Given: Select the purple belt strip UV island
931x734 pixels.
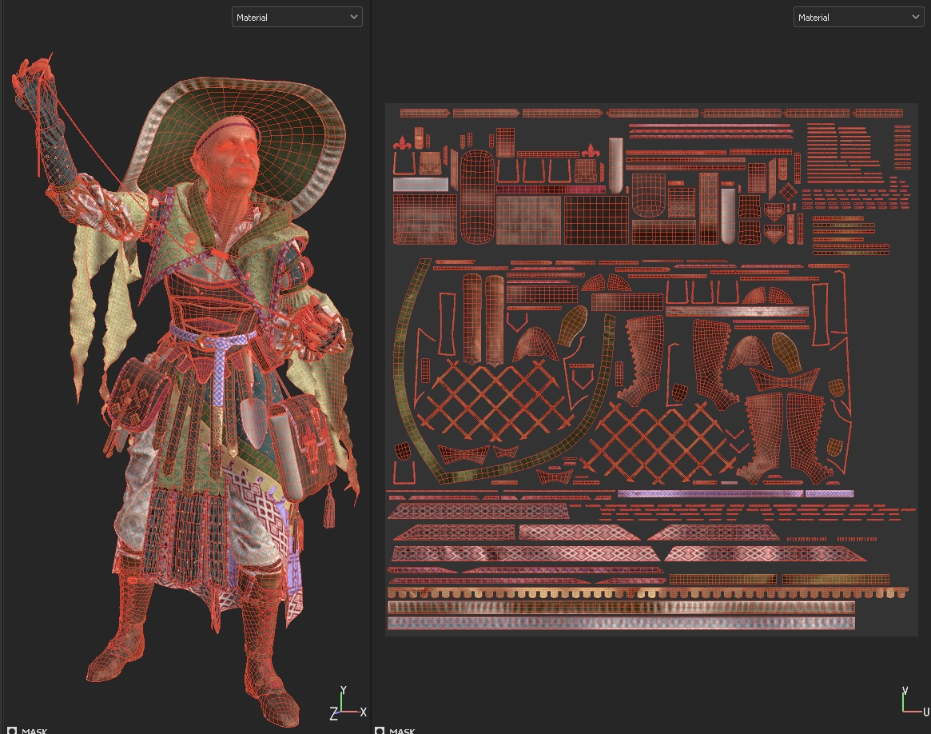Looking at the screenshot, I should tap(711, 493).
